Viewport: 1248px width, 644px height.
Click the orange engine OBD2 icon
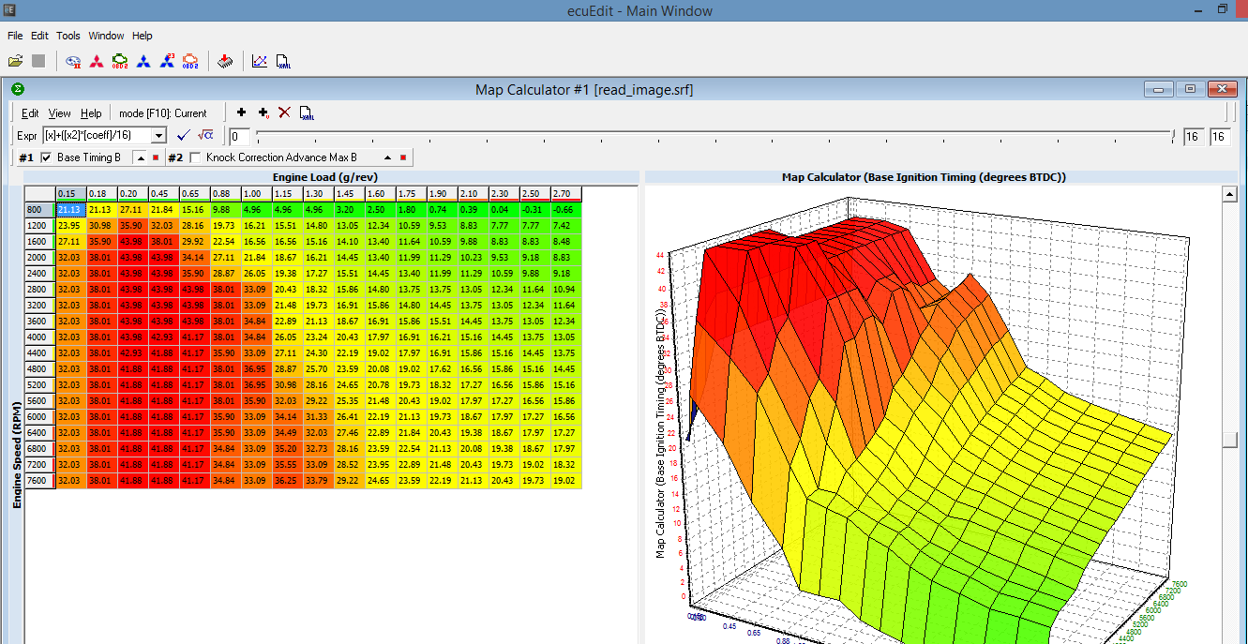click(189, 62)
